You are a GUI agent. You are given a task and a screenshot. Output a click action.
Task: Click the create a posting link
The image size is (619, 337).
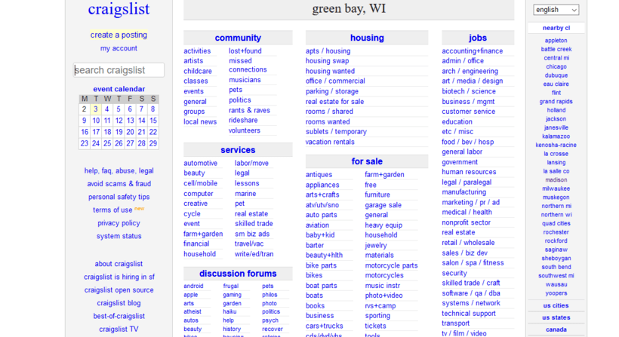point(119,35)
